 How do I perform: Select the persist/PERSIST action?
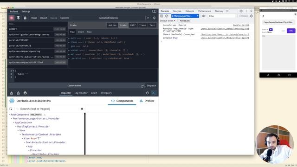(x=38, y=40)
